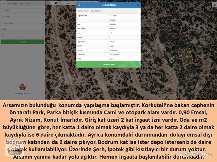Viewport: 217px width, 162px height.
Task: Click the Pafta row value
Action: [112, 59]
